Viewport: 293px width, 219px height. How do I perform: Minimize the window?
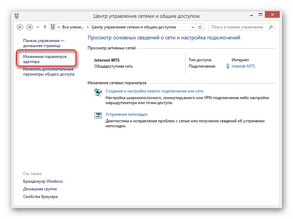pos(252,15)
